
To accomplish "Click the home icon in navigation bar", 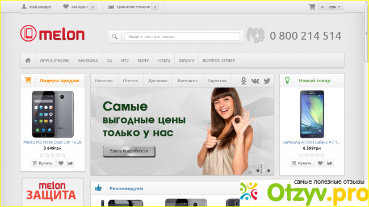I will click(28, 61).
